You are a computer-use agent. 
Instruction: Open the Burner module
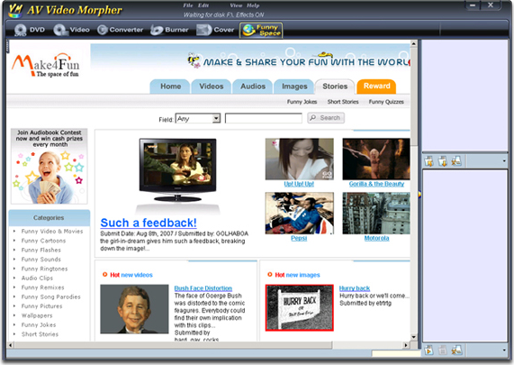tap(169, 30)
